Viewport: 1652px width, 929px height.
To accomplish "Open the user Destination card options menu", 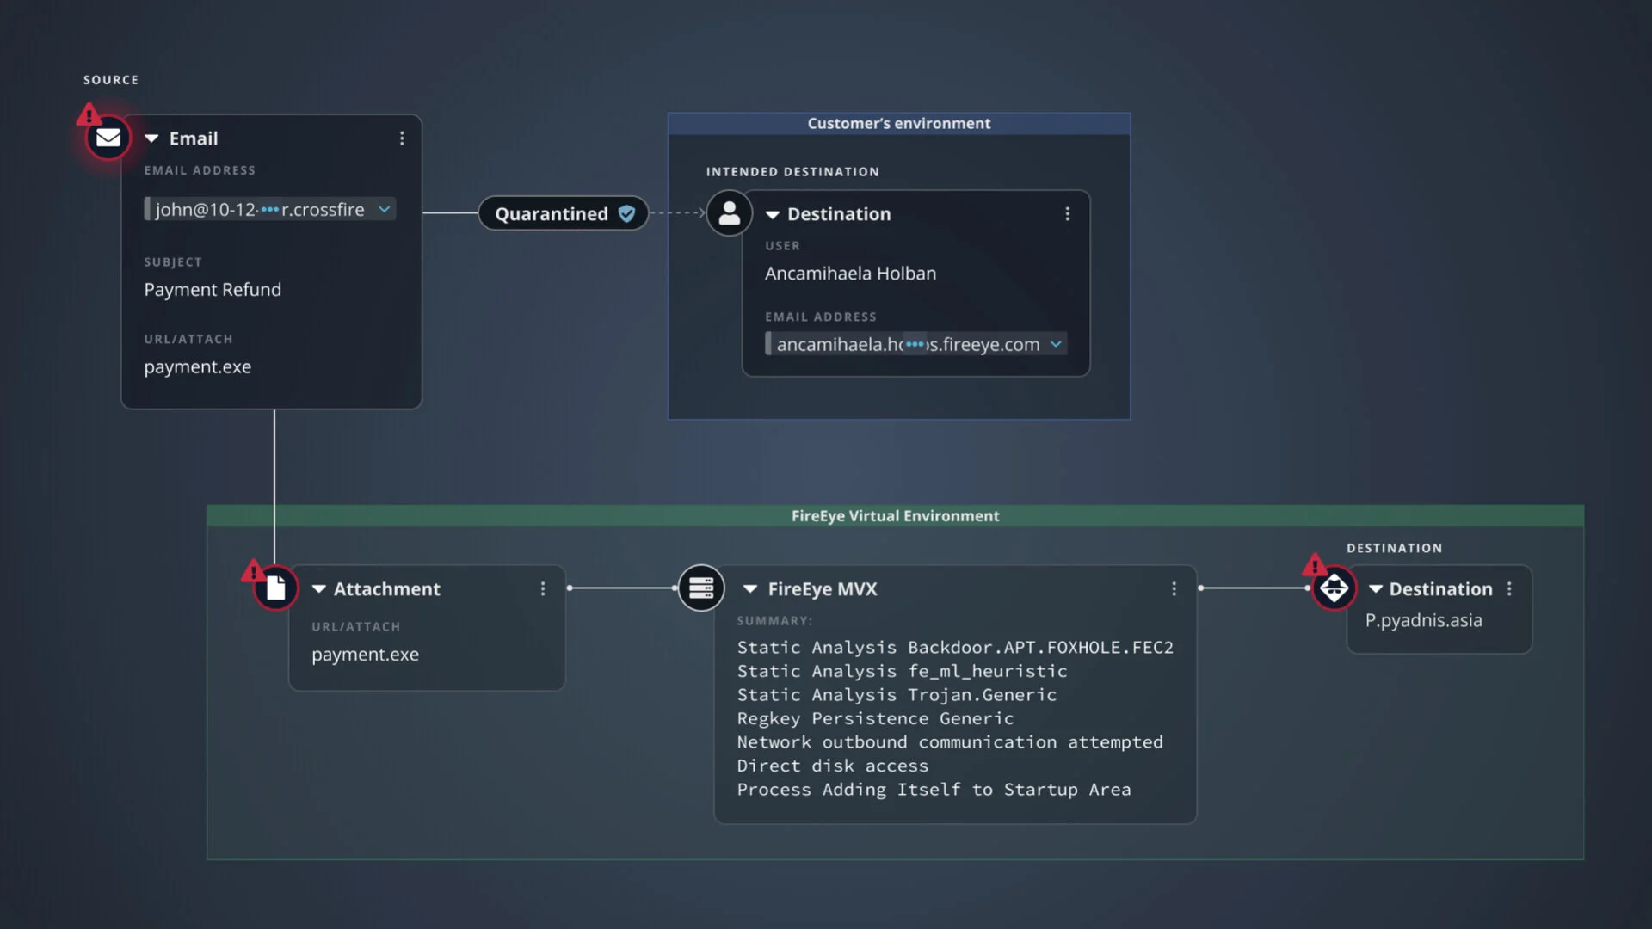I will coord(1068,213).
